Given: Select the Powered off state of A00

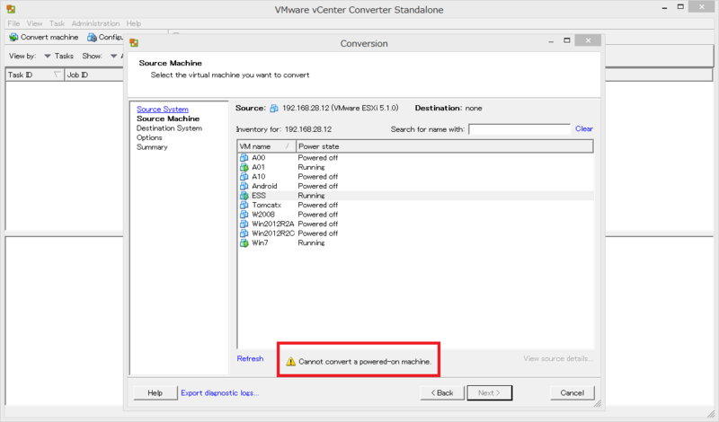Looking at the screenshot, I should click(318, 158).
